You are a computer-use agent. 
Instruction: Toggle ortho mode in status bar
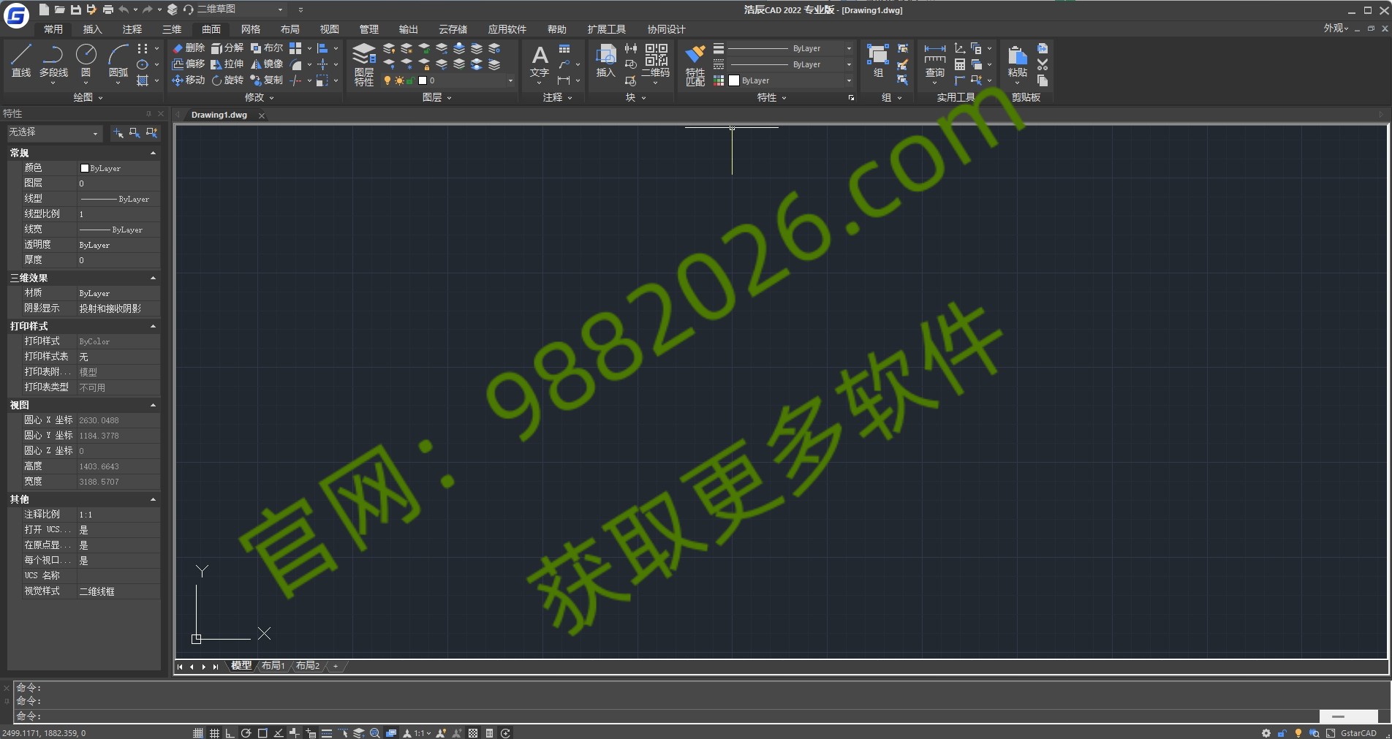[230, 733]
